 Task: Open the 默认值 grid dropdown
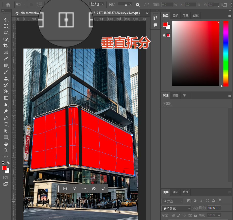pos(96,4)
